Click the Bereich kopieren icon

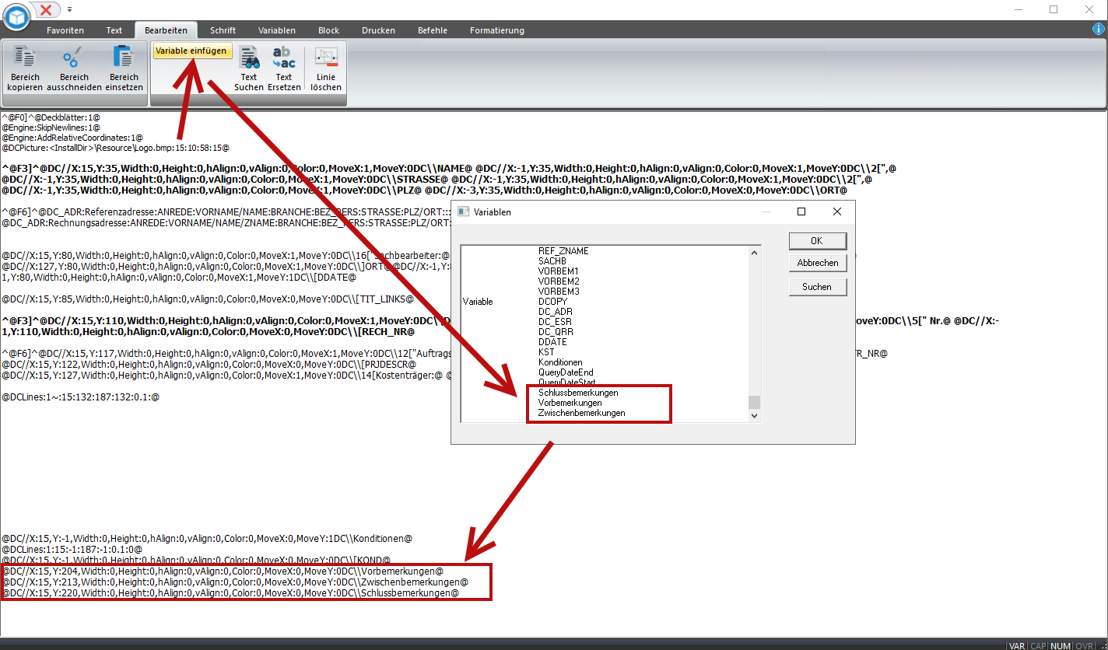click(26, 58)
